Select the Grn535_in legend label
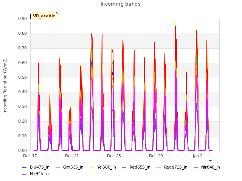 point(73,167)
